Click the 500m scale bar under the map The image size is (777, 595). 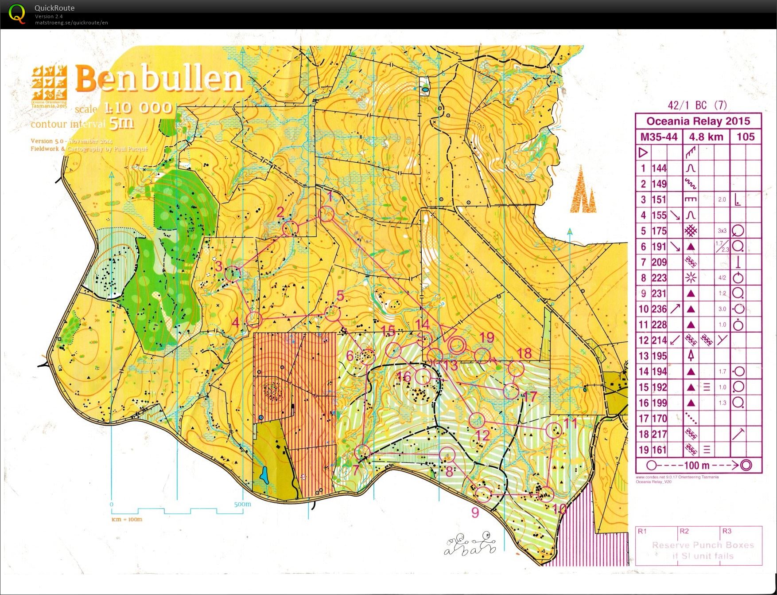coord(177,511)
